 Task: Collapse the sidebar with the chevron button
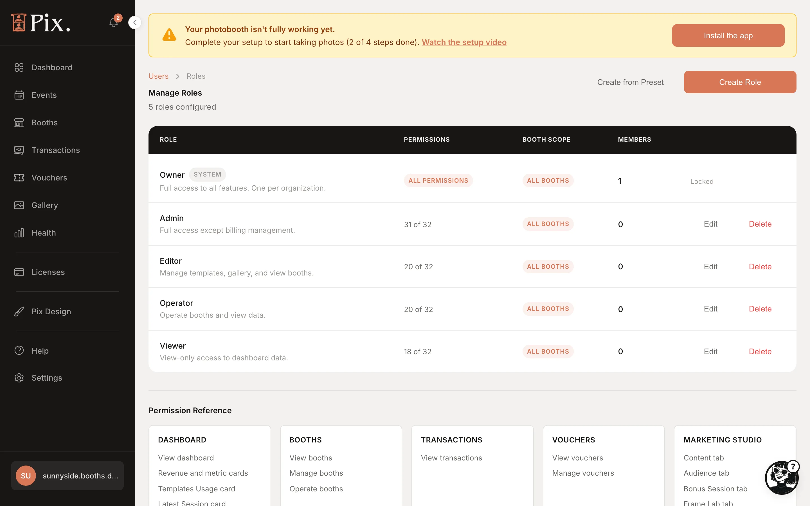click(x=135, y=22)
